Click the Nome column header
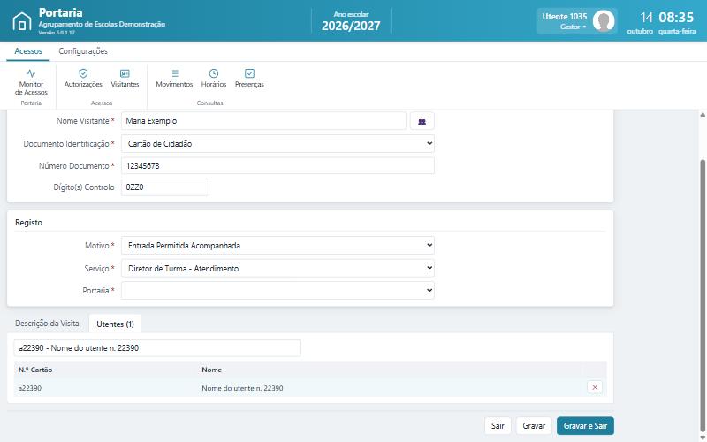707x442 pixels. click(211, 370)
